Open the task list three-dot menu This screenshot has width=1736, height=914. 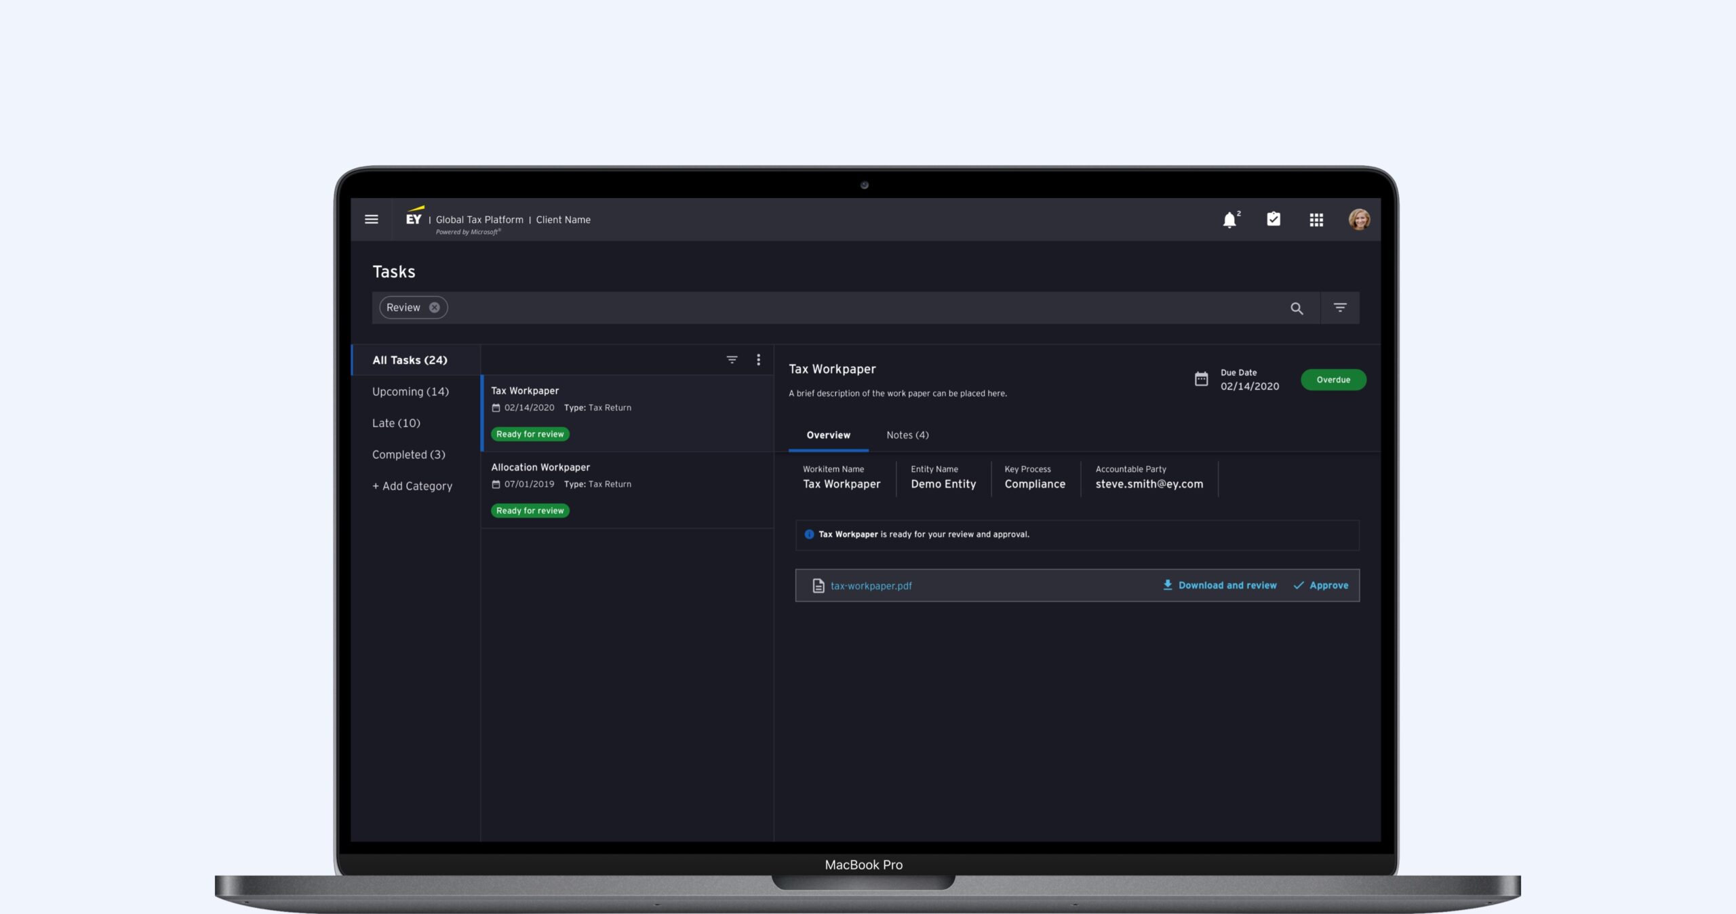point(758,360)
